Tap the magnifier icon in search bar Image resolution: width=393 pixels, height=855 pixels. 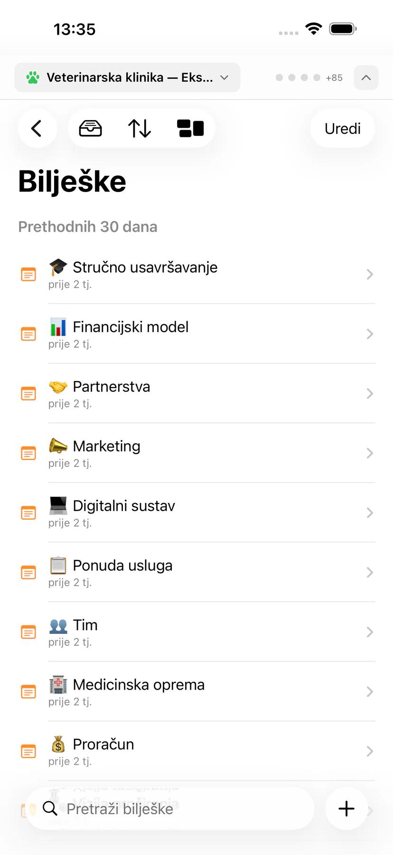(50, 808)
